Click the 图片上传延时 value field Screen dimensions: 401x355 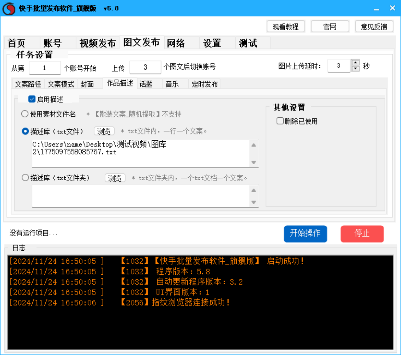tap(339, 66)
